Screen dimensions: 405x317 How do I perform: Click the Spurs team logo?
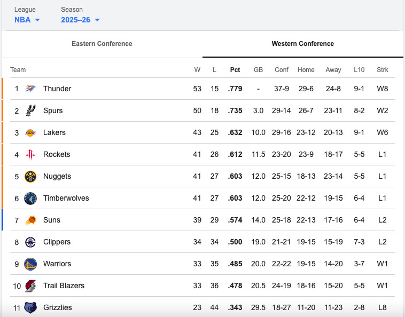(x=30, y=110)
